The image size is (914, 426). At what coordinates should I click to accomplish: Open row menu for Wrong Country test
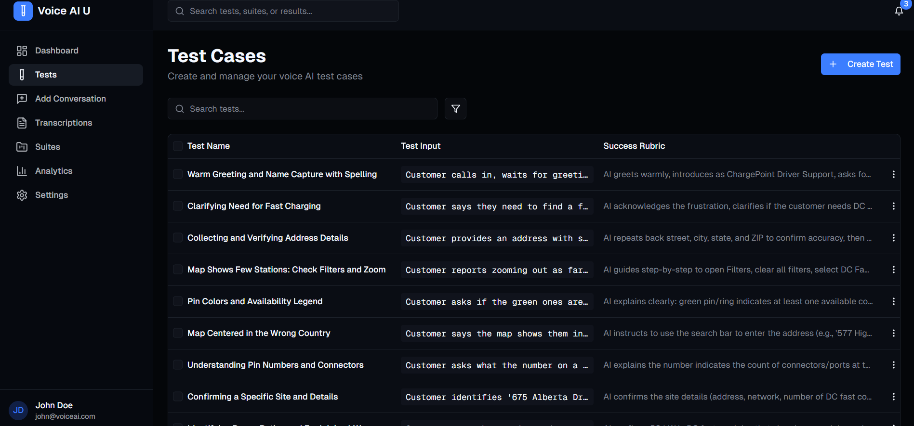coord(893,333)
